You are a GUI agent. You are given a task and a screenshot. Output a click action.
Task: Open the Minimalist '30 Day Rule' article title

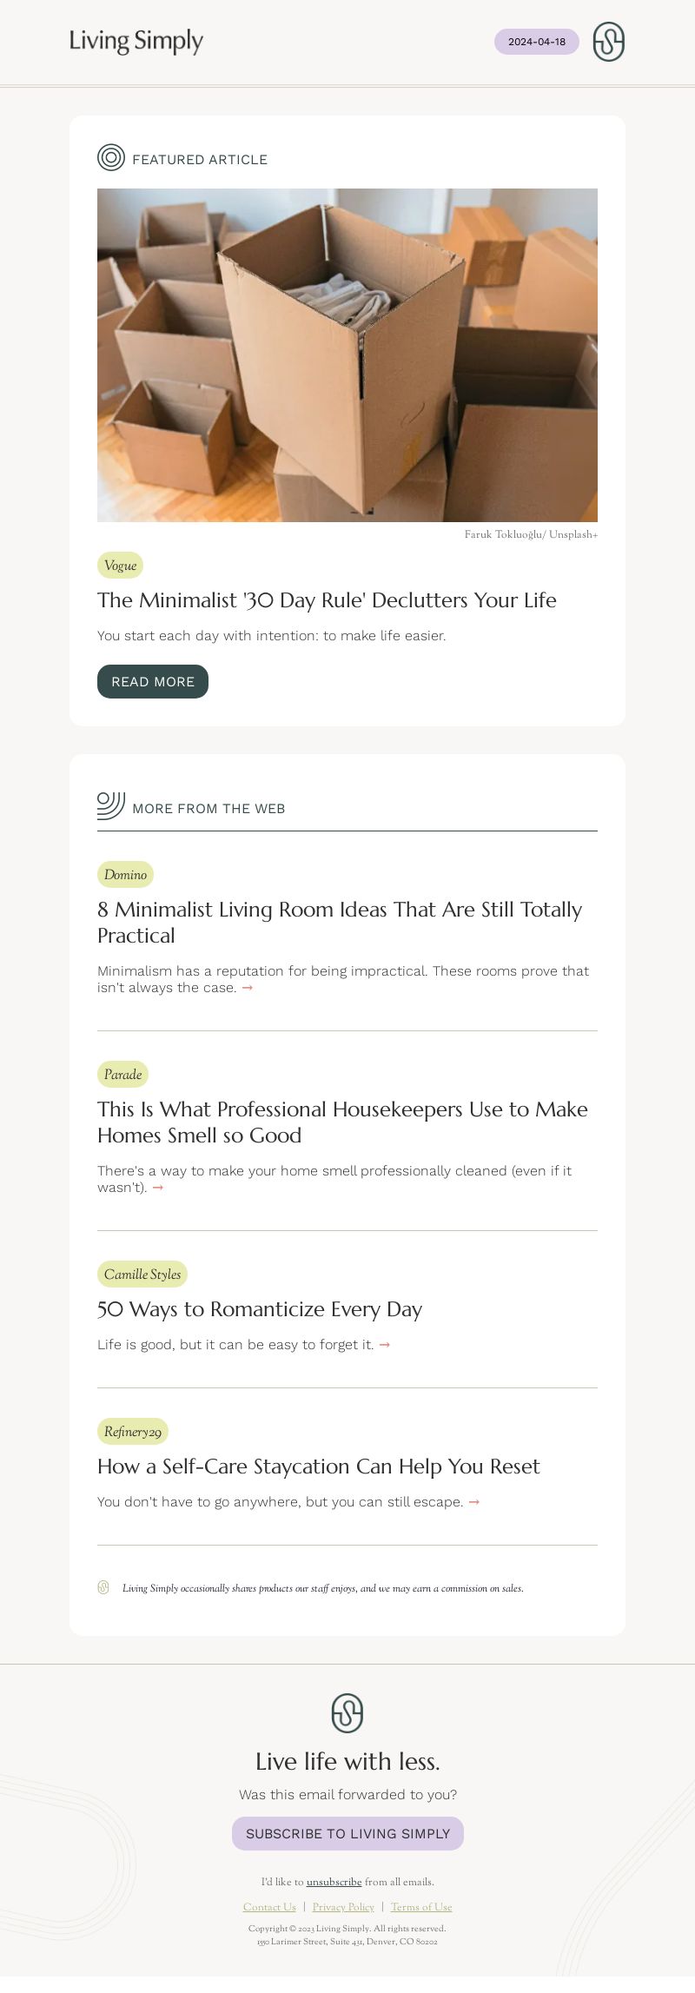point(327,600)
